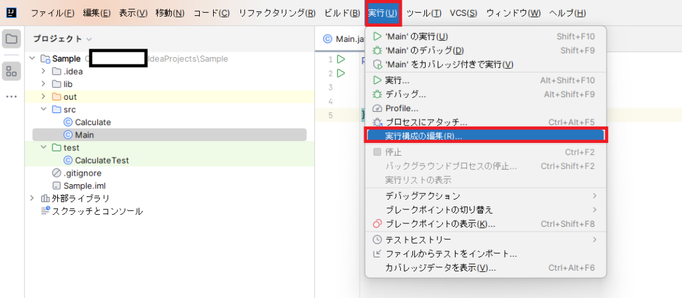Open the ファイル(F) menu
Image resolution: width=682 pixels, height=298 pixels.
53,13
